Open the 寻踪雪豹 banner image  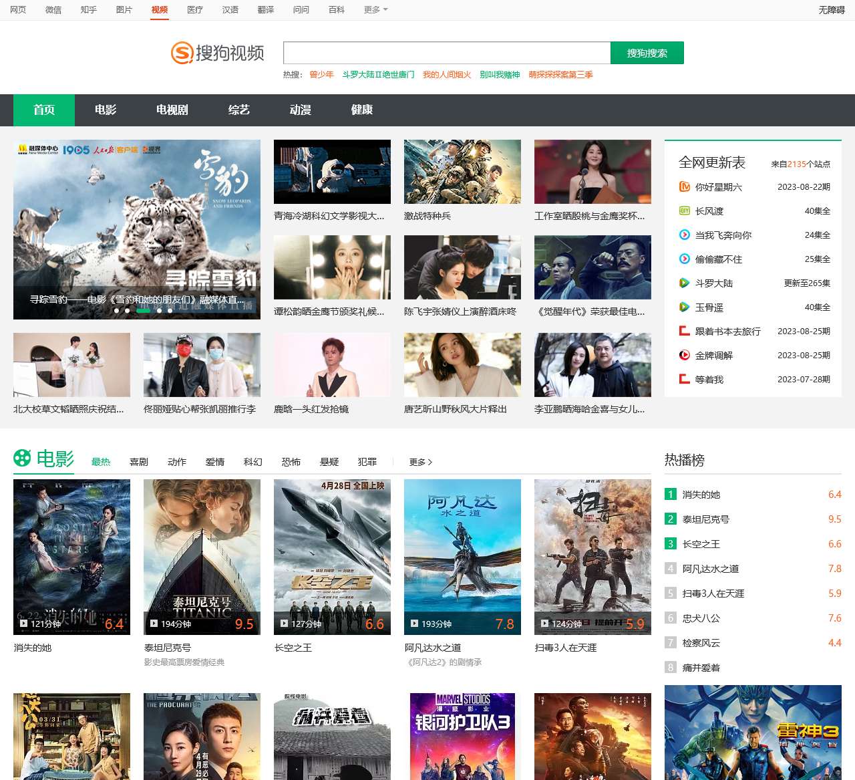137,229
